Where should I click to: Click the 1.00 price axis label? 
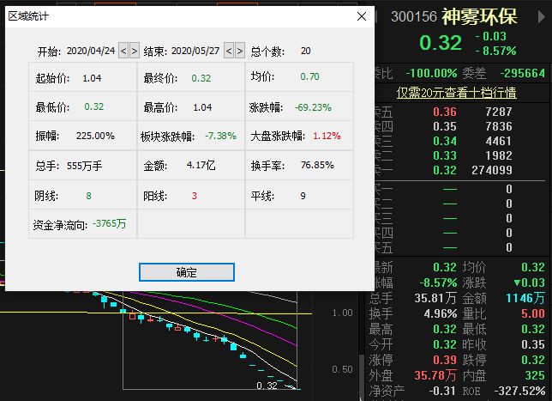coord(342,313)
